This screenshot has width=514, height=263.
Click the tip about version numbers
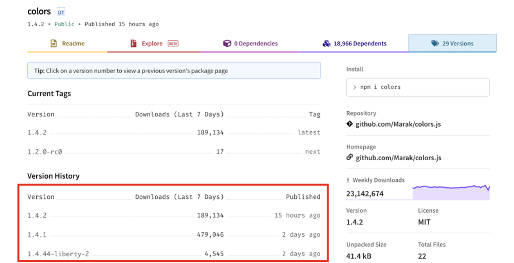pyautogui.click(x=174, y=71)
